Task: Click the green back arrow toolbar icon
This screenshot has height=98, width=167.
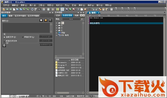Action: 7,9
